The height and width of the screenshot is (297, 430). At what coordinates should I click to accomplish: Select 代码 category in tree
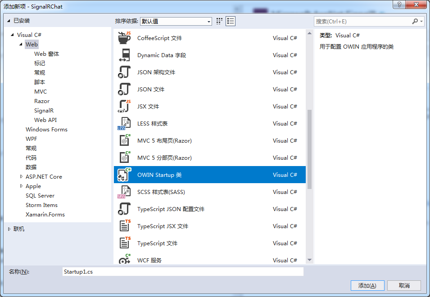click(x=31, y=158)
